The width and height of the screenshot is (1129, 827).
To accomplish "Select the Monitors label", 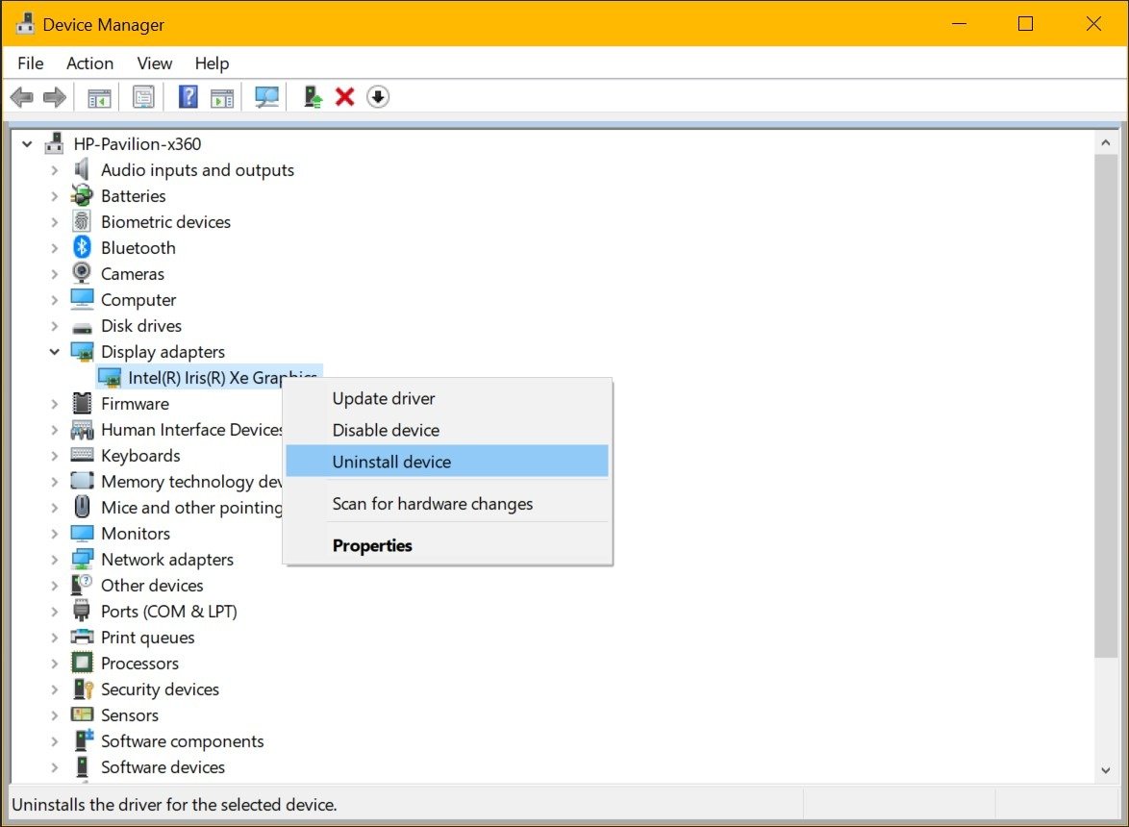I will [x=136, y=534].
